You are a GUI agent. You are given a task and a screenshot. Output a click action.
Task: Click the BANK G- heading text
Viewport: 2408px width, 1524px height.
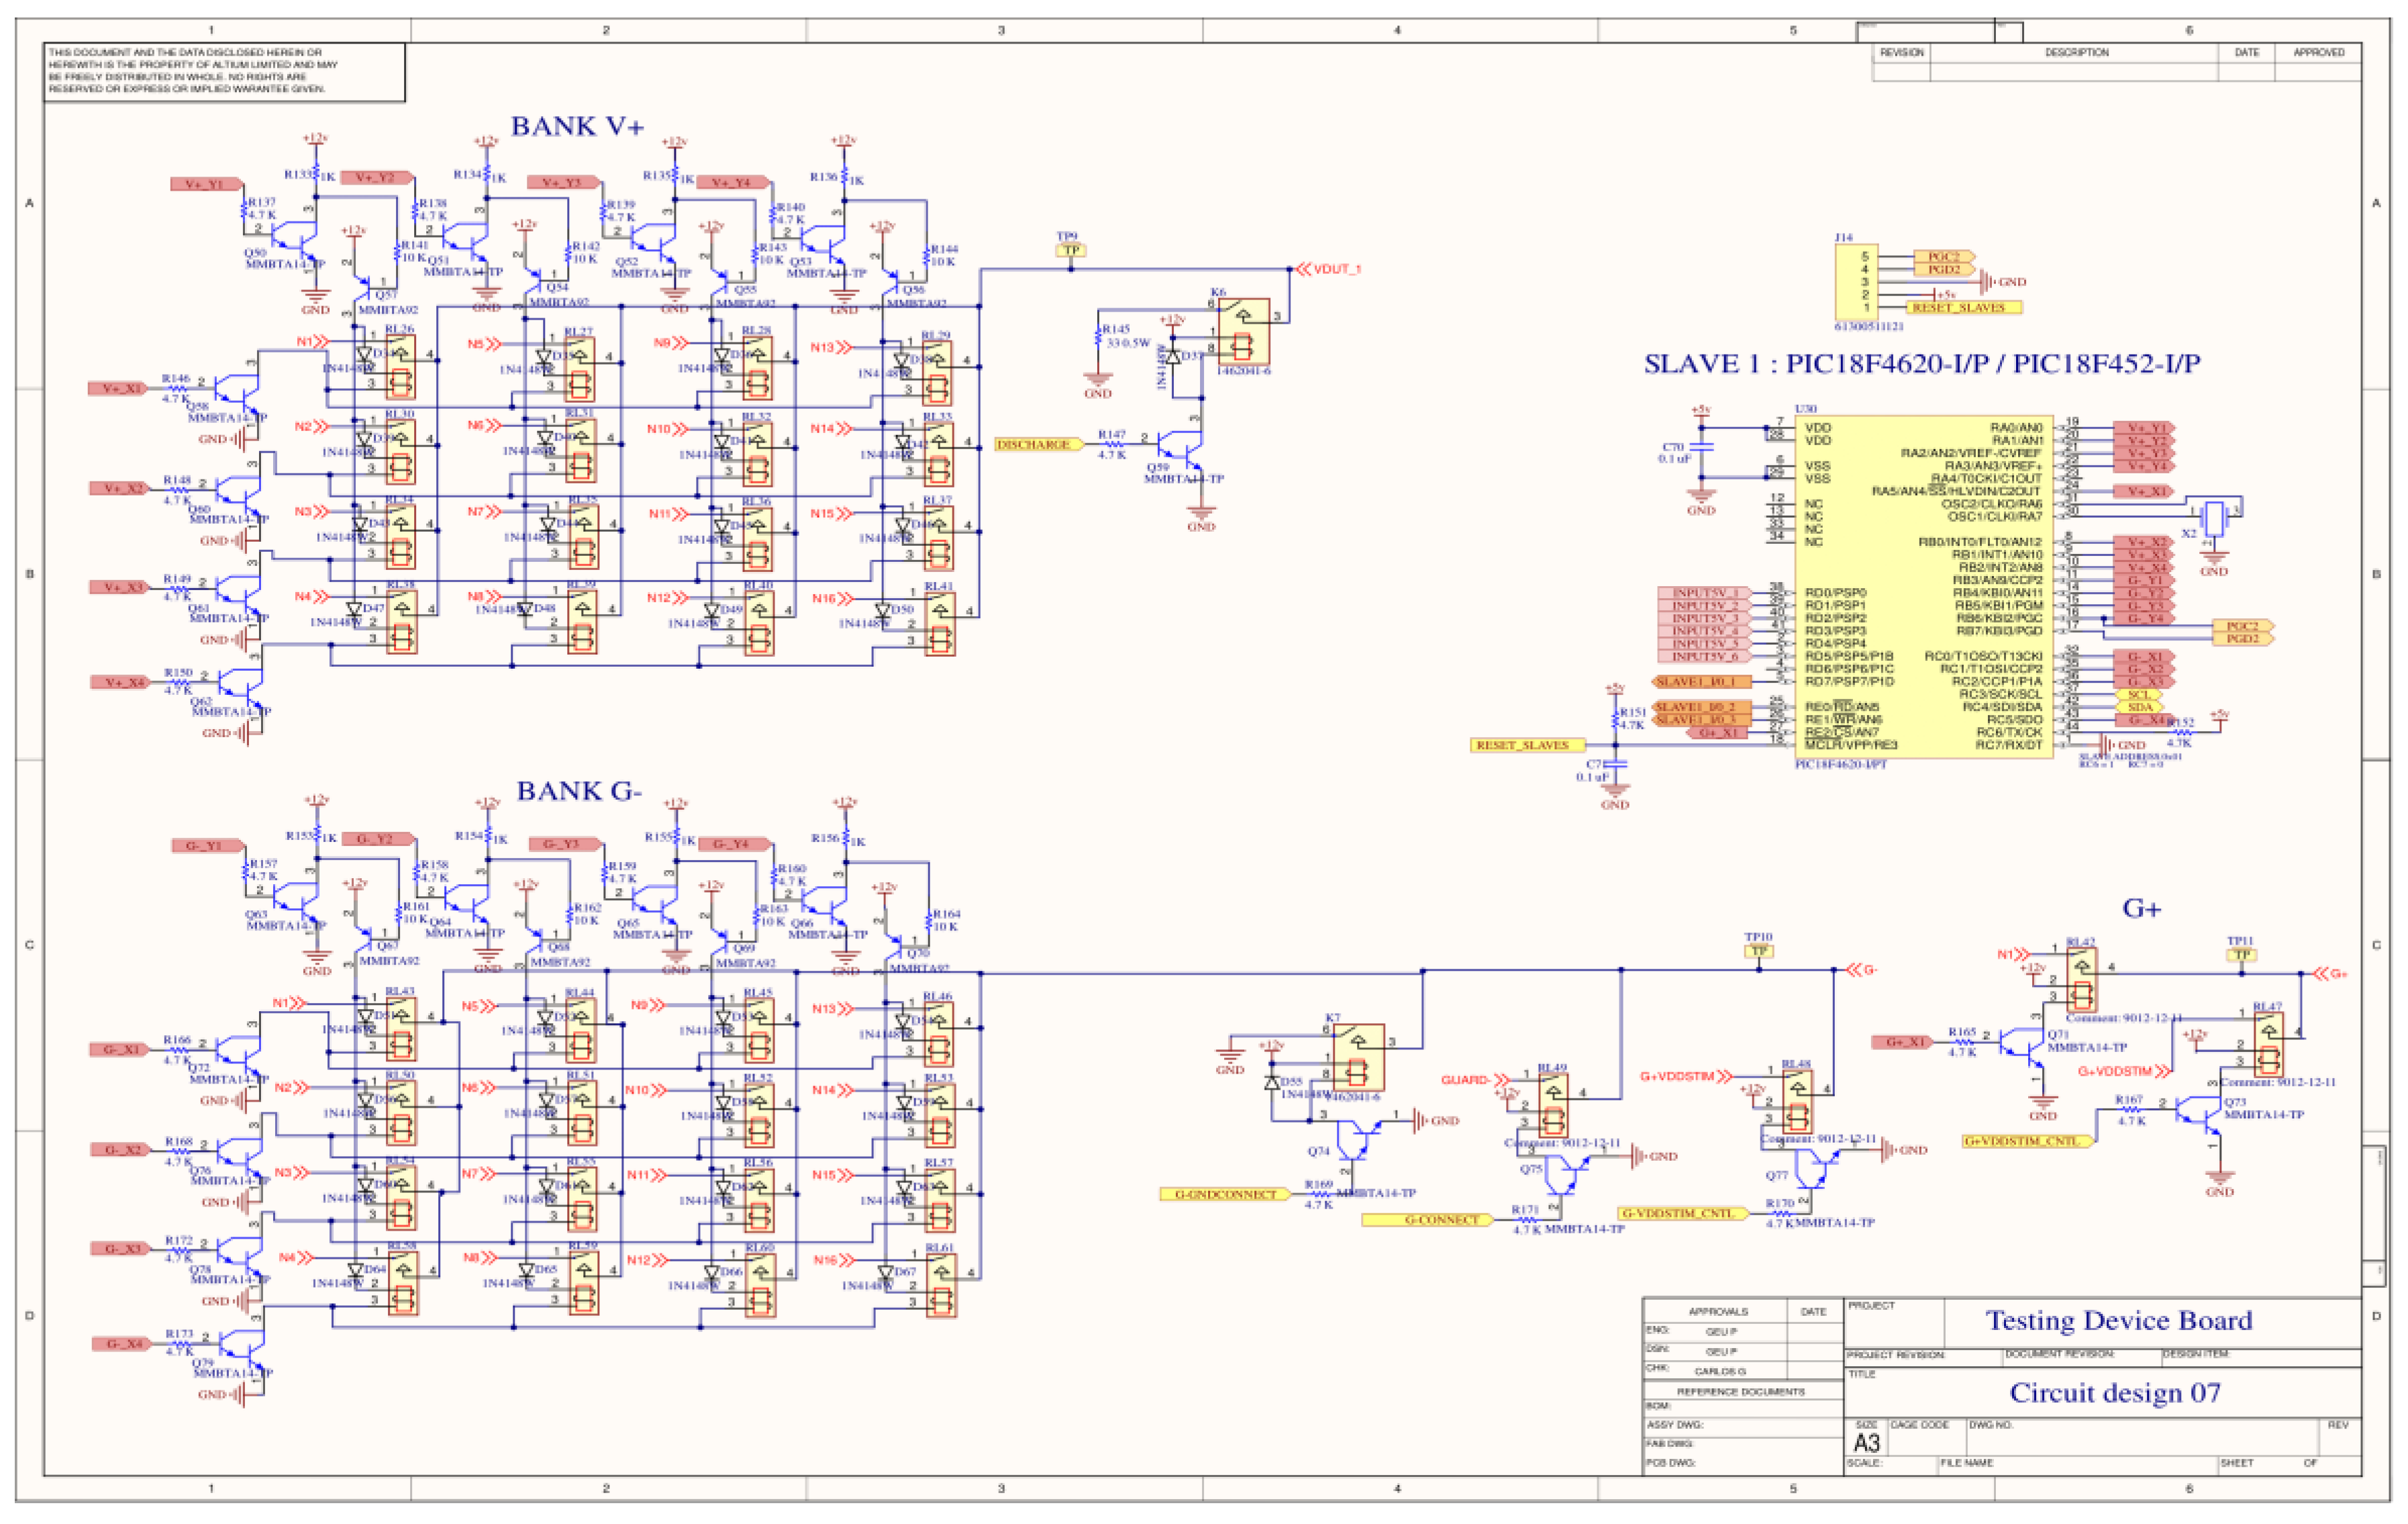point(579,790)
